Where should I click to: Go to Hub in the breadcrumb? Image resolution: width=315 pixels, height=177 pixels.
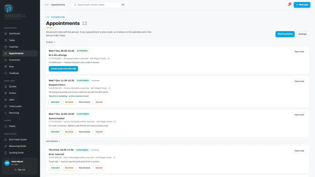[x=46, y=5]
